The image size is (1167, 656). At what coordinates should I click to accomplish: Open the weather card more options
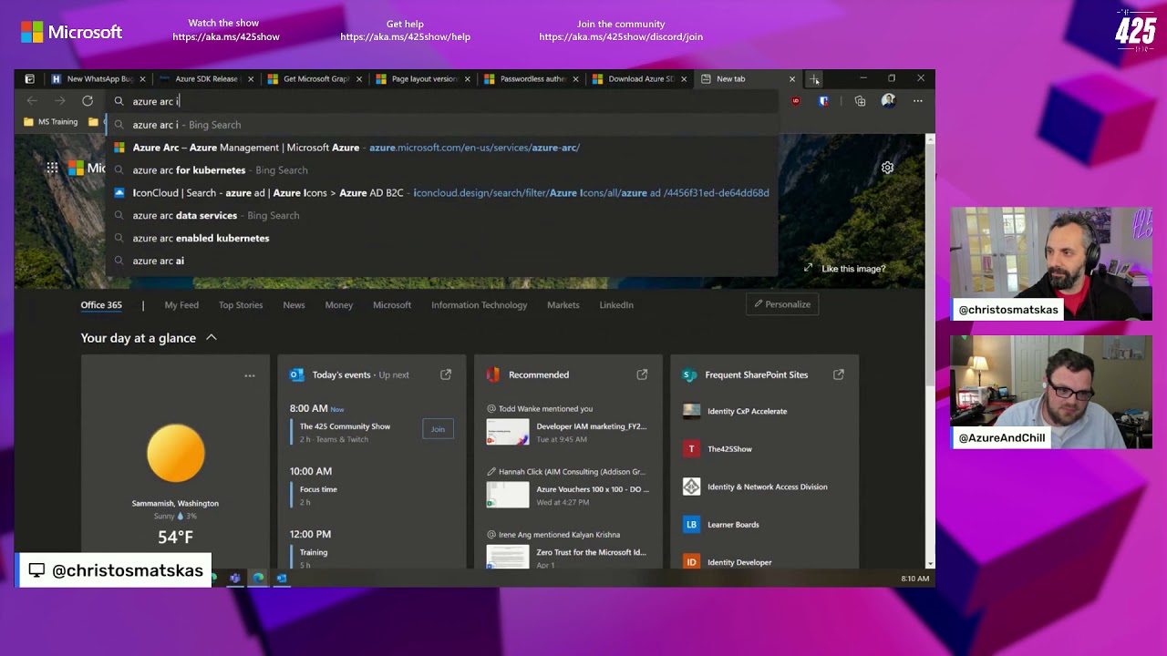coord(250,375)
